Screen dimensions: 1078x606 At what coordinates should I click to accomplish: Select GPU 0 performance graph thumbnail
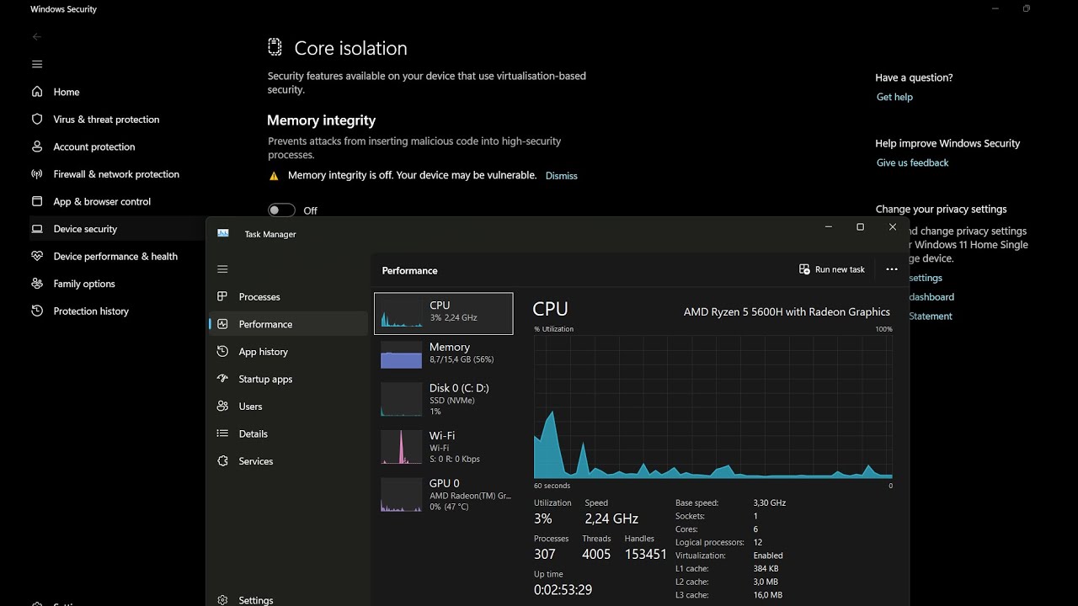coord(401,495)
